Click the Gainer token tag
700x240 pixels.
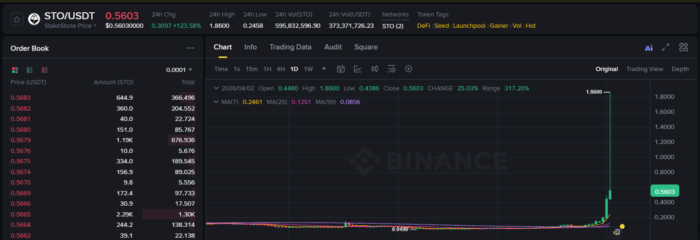(x=499, y=26)
